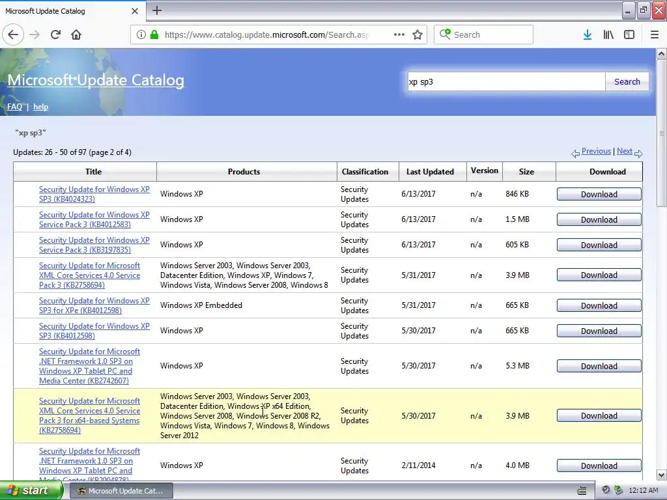This screenshot has height=500, width=667.
Task: Open the Library icon
Action: pyautogui.click(x=608, y=35)
